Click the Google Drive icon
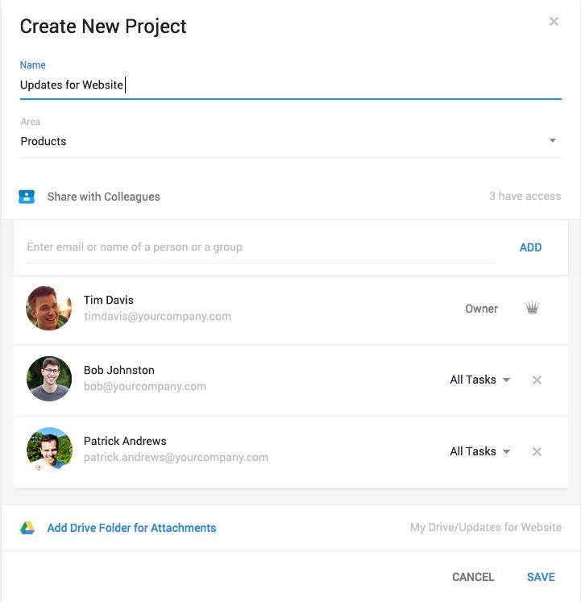Image resolution: width=581 pixels, height=602 pixels. [27, 528]
